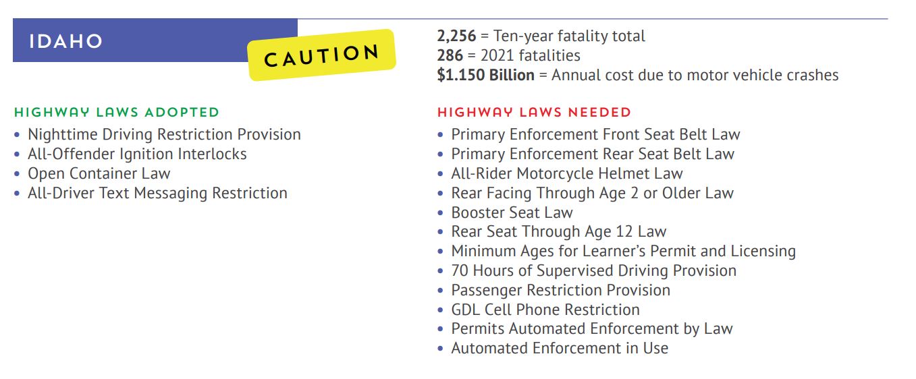Select Nighttime Driving Restriction Provision item
Image resolution: width=916 pixels, height=379 pixels.
click(164, 135)
